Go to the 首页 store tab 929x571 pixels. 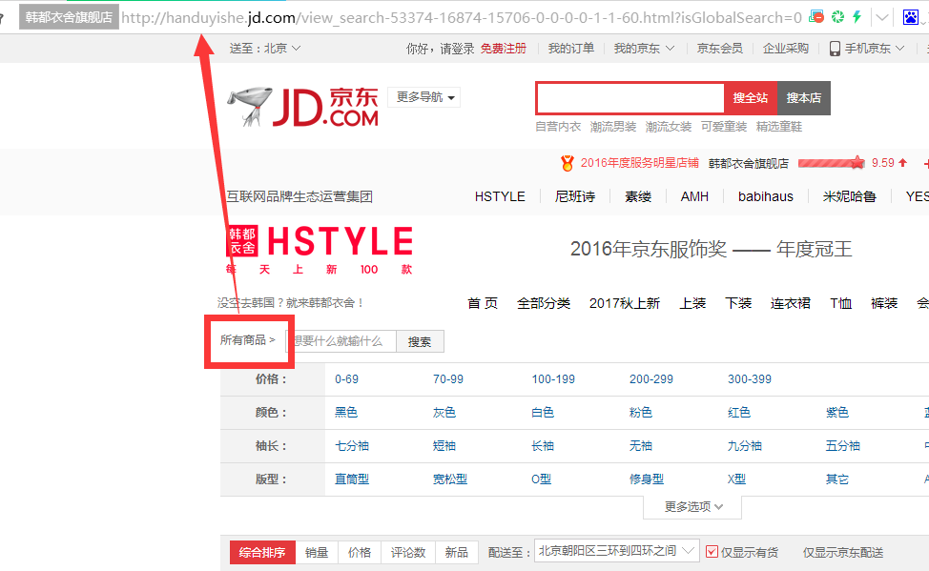tap(483, 303)
